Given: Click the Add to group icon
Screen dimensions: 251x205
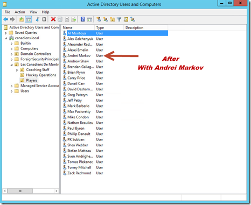Looking at the screenshot, I should point(133,19).
